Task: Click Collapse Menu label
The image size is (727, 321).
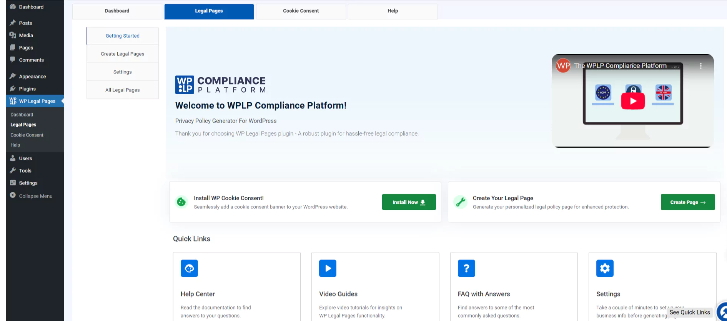Action: [x=36, y=196]
